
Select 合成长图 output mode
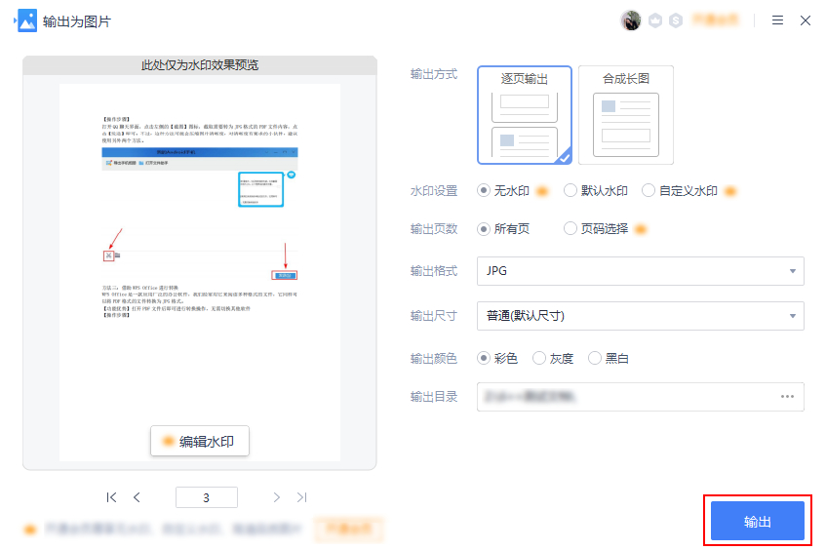click(626, 115)
